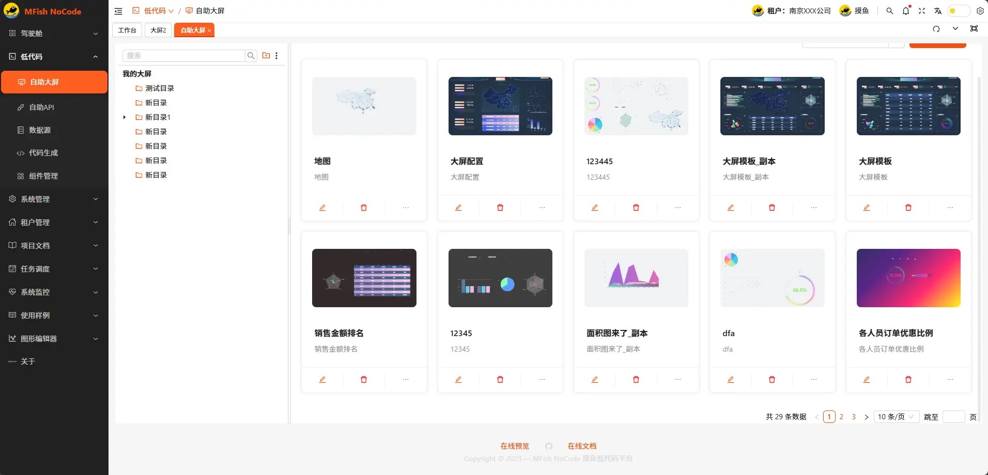Image resolution: width=988 pixels, height=475 pixels.
Task: Select 自助API in the sidebar menu
Action: (41, 107)
